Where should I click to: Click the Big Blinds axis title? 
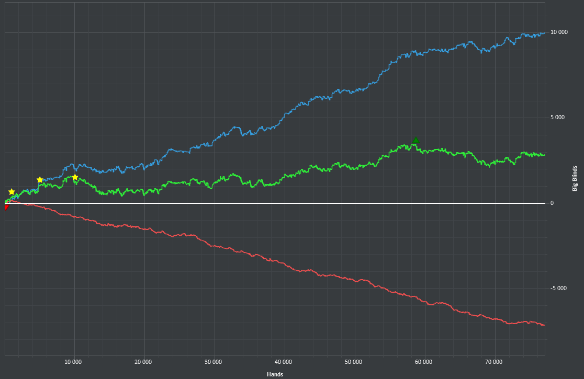click(575, 179)
